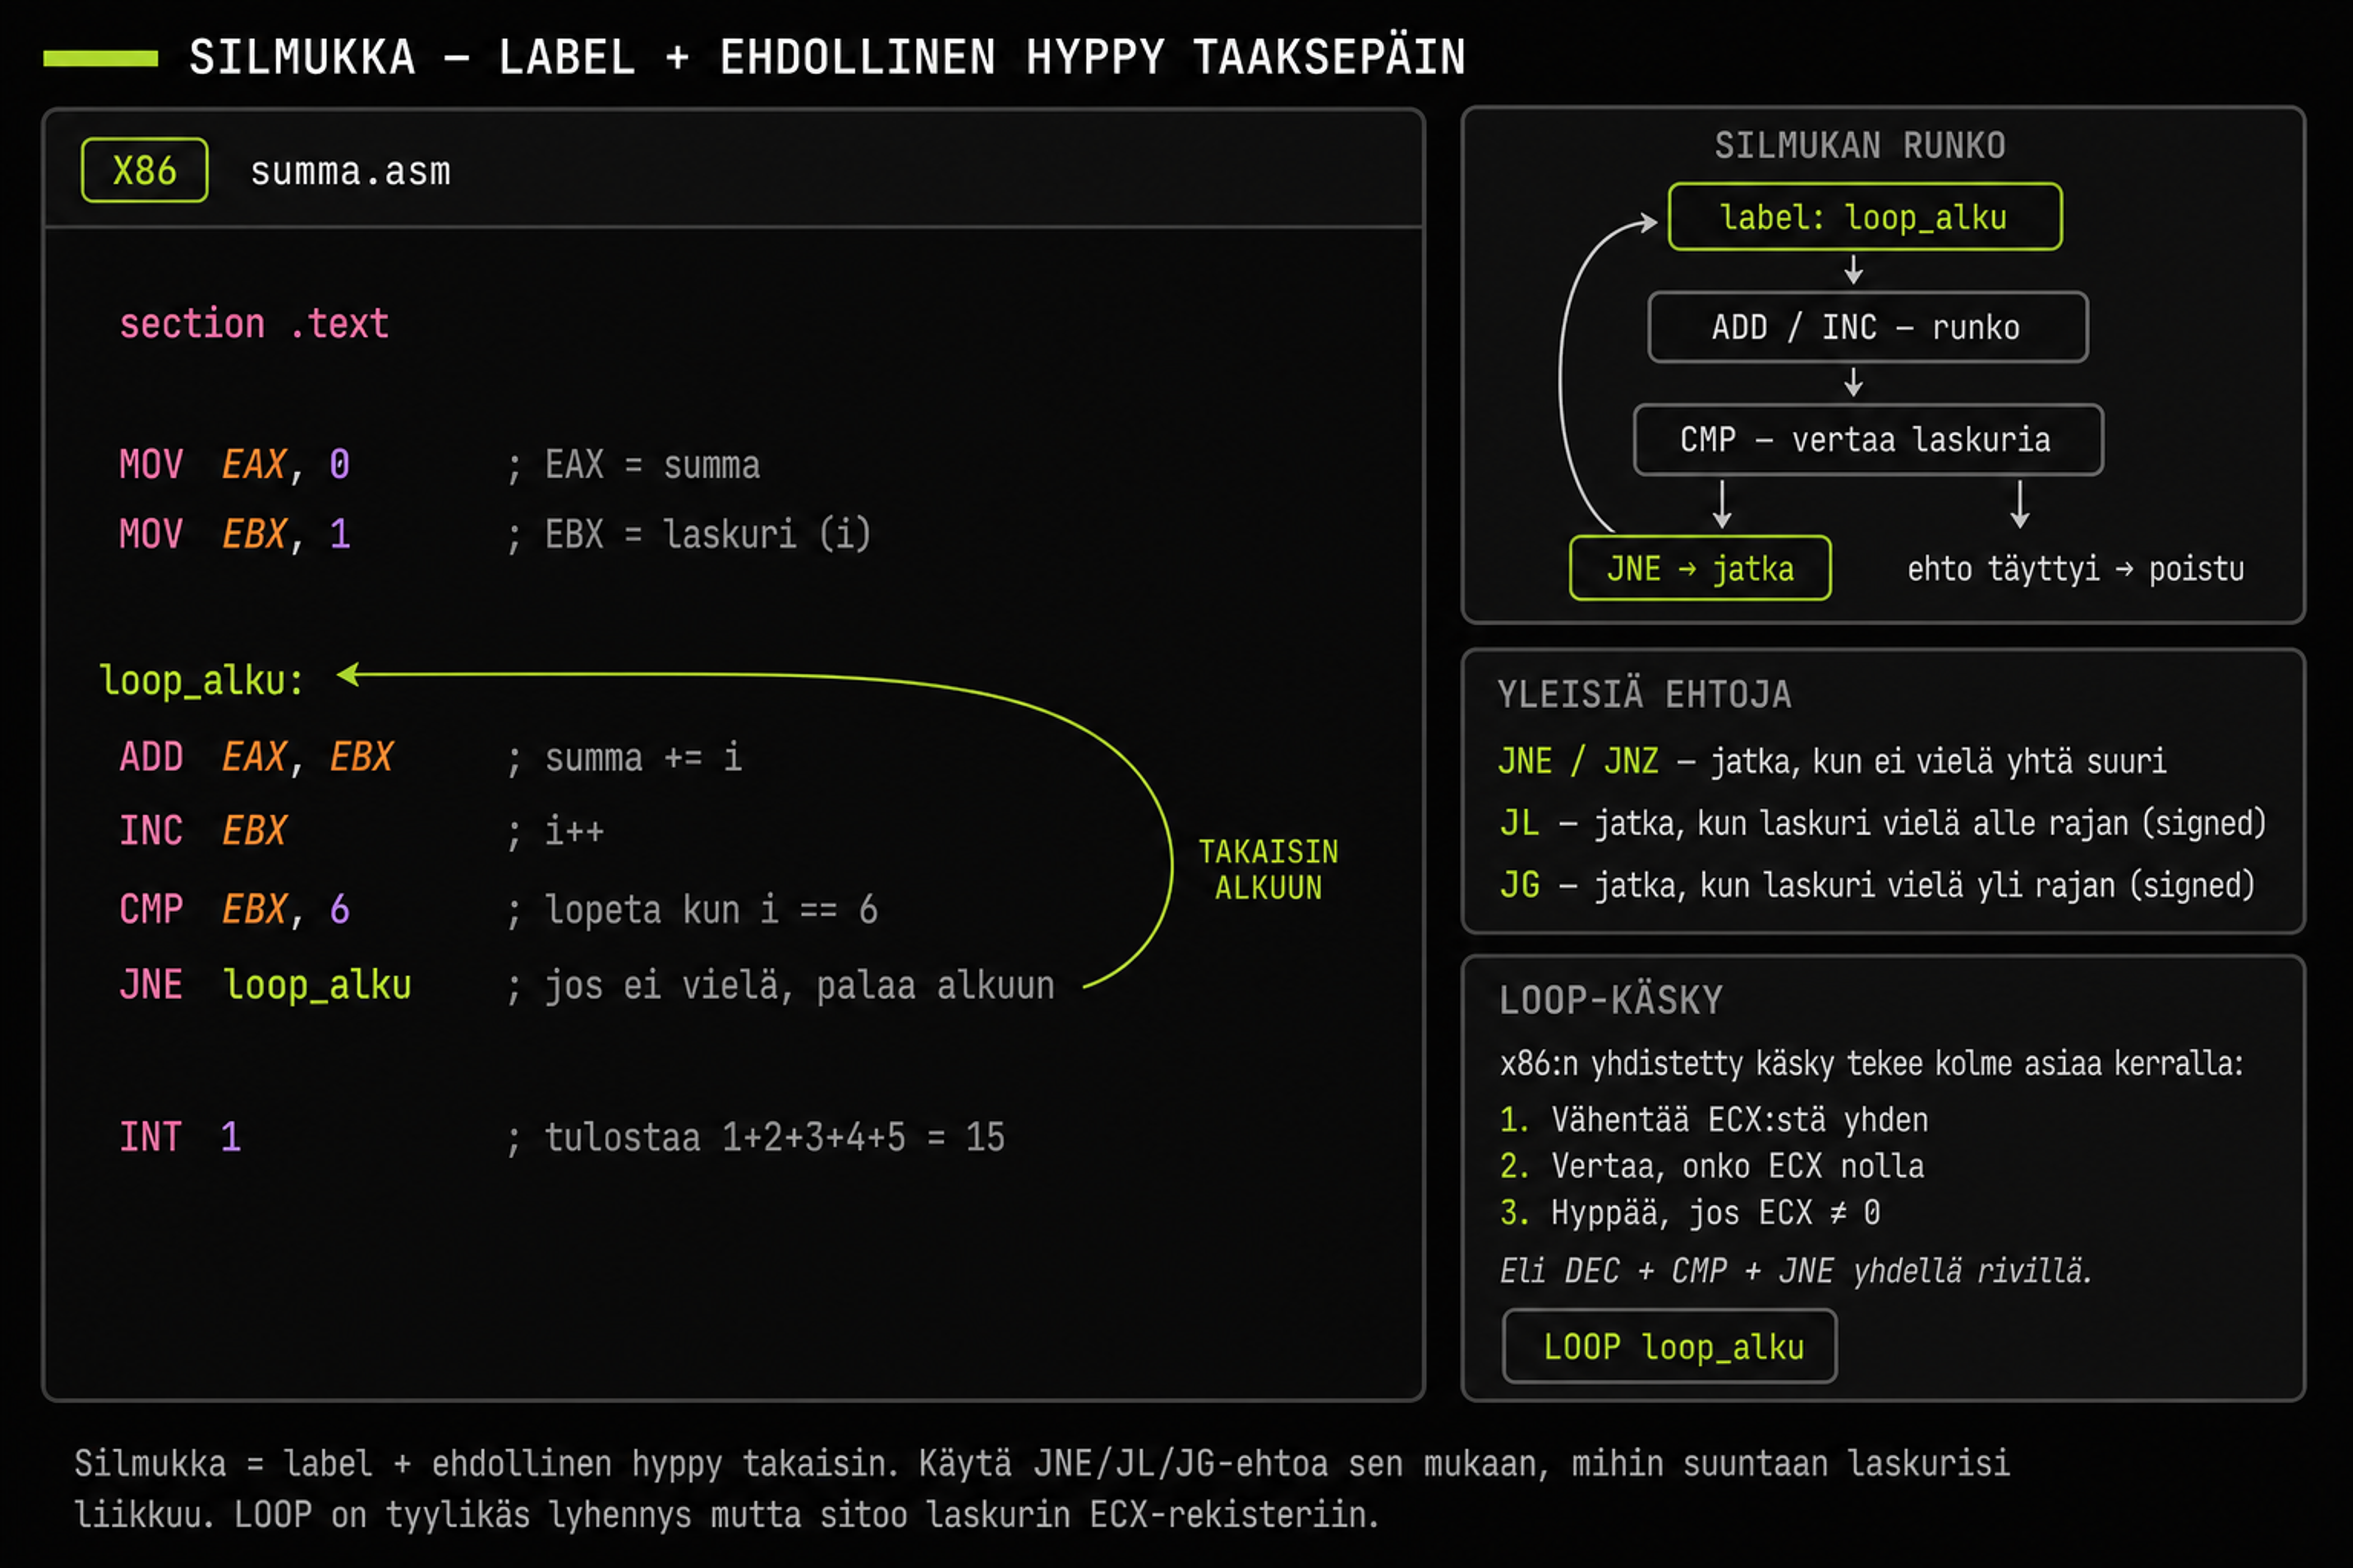2353x1568 pixels.
Task: Select the 'INC EBX' instruction
Action: [x=203, y=831]
